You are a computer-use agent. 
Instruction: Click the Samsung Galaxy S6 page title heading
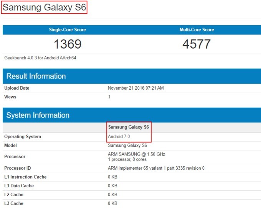click(44, 7)
